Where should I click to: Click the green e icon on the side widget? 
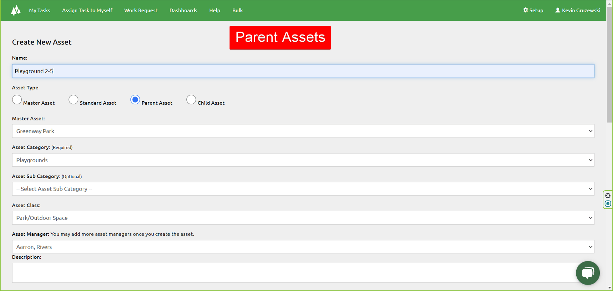(608, 204)
